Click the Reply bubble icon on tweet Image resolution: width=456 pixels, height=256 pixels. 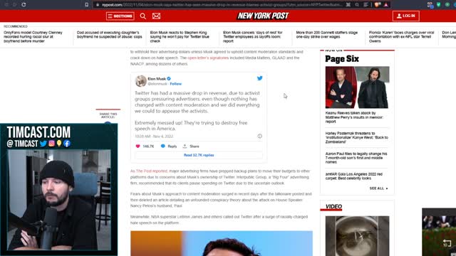click(x=163, y=146)
